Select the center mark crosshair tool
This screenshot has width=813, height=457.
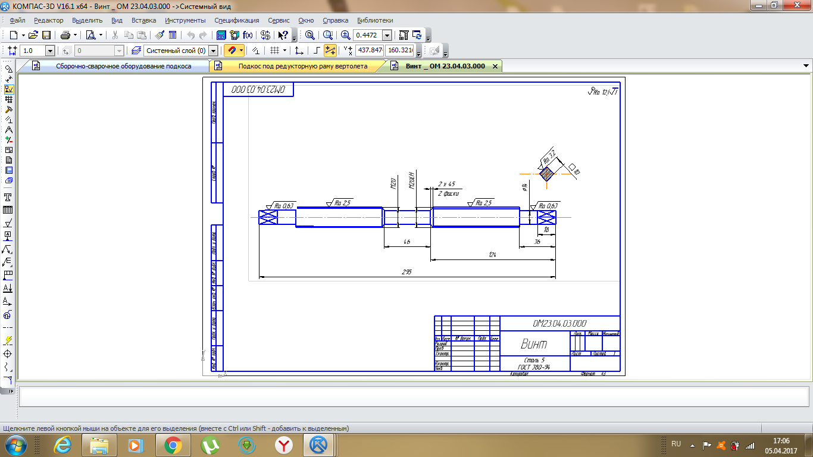8,353
